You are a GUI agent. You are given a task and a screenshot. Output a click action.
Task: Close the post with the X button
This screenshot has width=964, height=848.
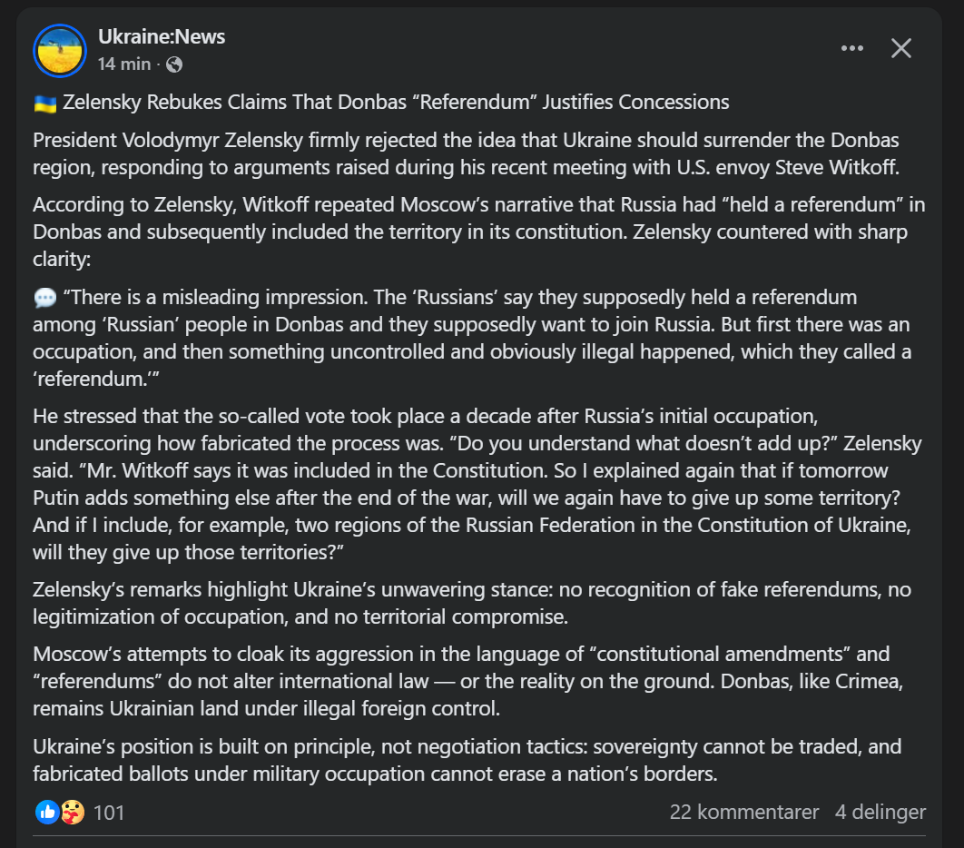pyautogui.click(x=900, y=48)
